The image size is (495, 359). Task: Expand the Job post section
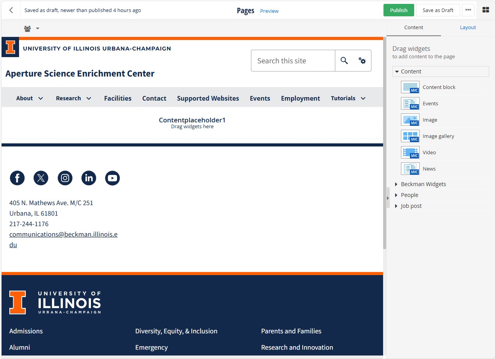[411, 206]
